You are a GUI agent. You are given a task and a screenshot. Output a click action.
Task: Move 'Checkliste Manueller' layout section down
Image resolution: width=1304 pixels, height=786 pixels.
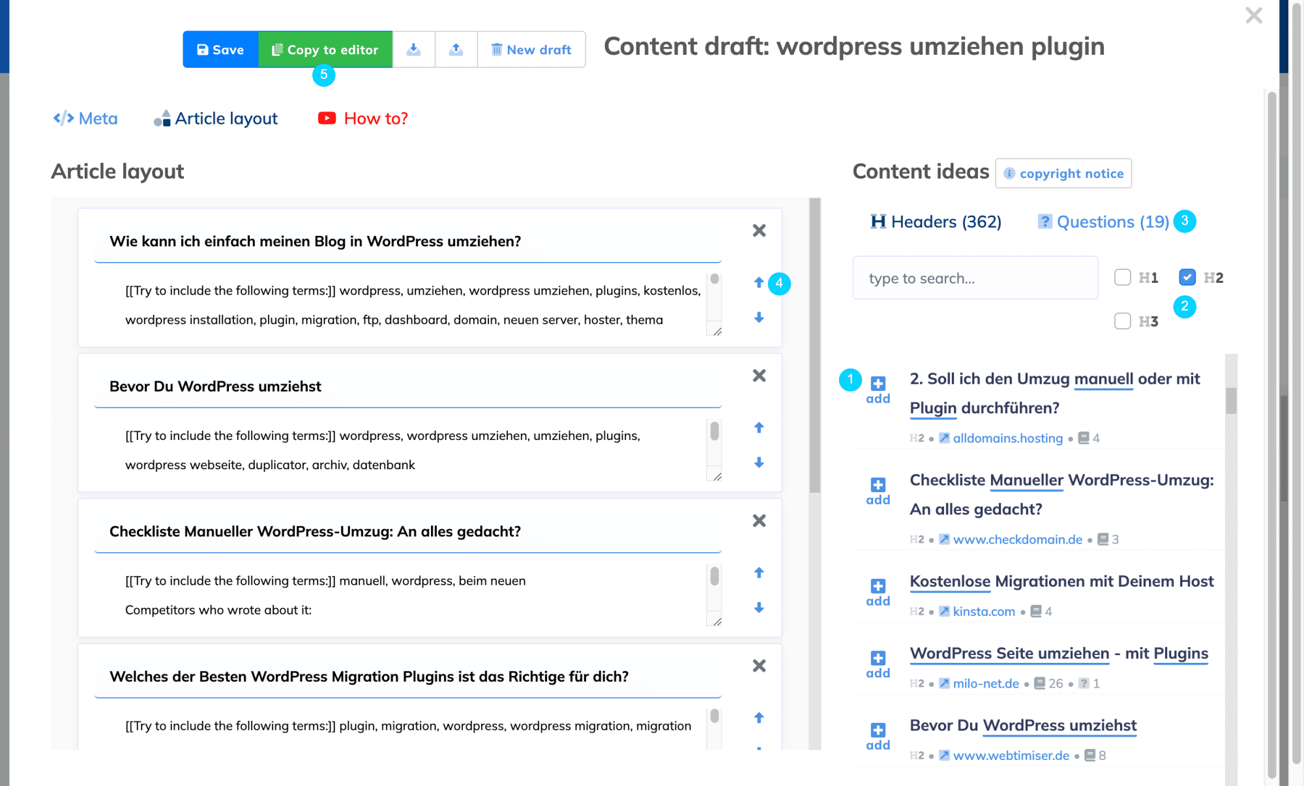click(759, 608)
